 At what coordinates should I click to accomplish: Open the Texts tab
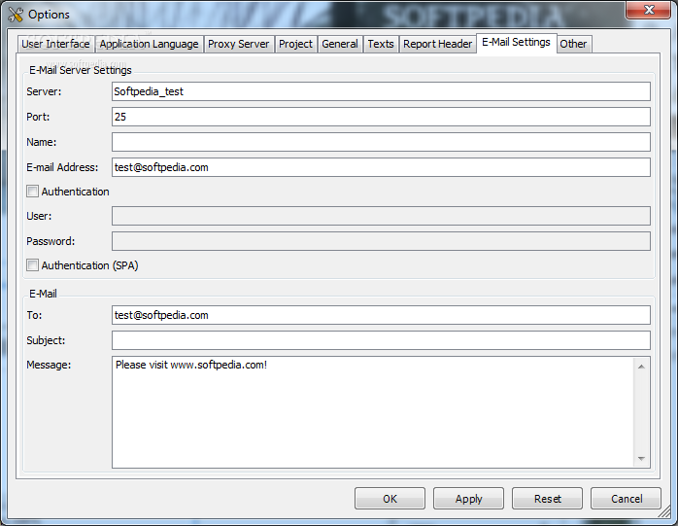(x=381, y=44)
